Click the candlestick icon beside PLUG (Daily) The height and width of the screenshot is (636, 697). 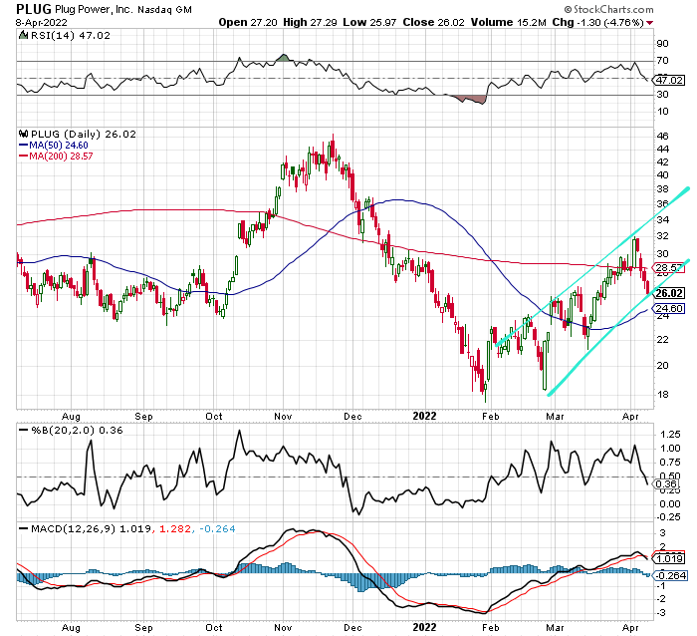pyautogui.click(x=23, y=134)
